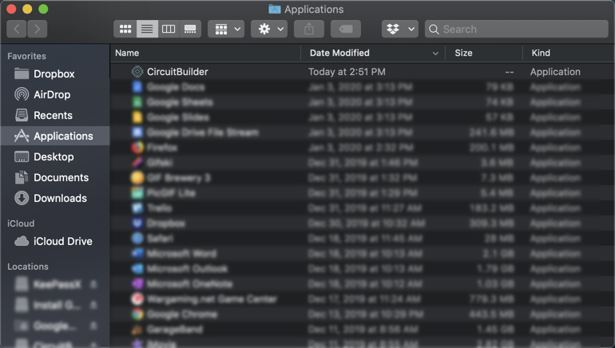The width and height of the screenshot is (615, 348).
Task: Switch to icon view
Action: click(125, 29)
